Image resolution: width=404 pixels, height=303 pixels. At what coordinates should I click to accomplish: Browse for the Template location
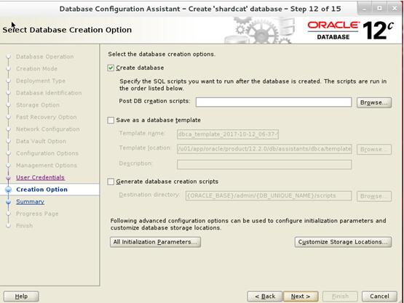point(374,149)
